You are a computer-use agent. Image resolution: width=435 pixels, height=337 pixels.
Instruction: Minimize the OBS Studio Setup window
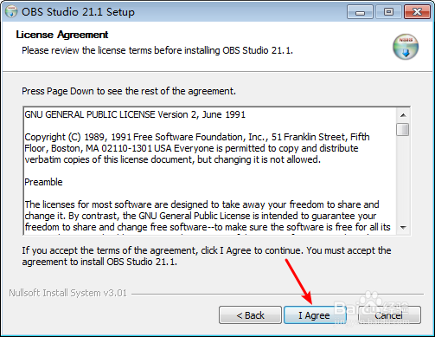pos(360,12)
